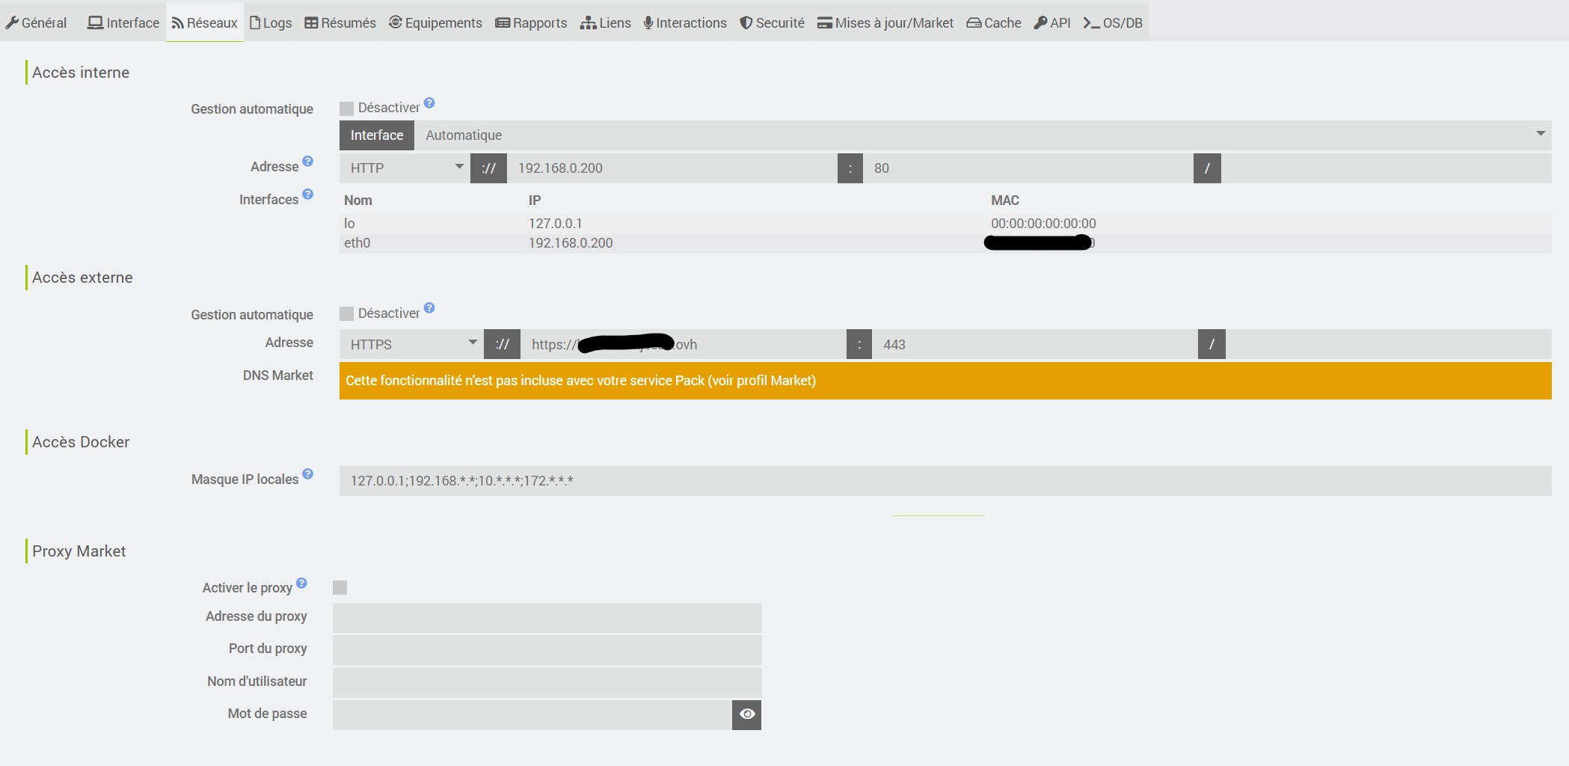Click the eth0 interface name cell
1569x766 pixels.
[357, 243]
